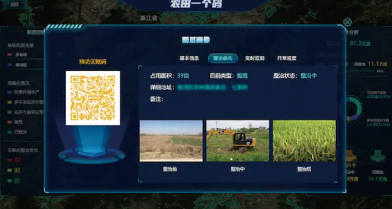Screen dimensions: 392x209
Task: Open the 整治中 excavator photo
Action: (x=238, y=141)
